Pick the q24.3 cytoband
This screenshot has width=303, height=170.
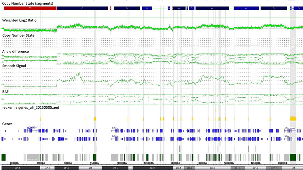click(274, 168)
